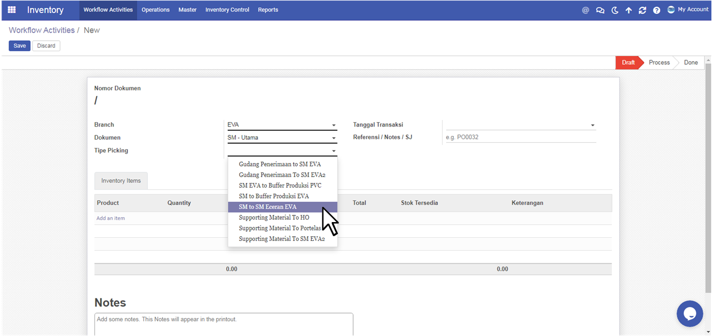Open the apps grid menu icon
This screenshot has height=336, width=713.
pos(11,10)
